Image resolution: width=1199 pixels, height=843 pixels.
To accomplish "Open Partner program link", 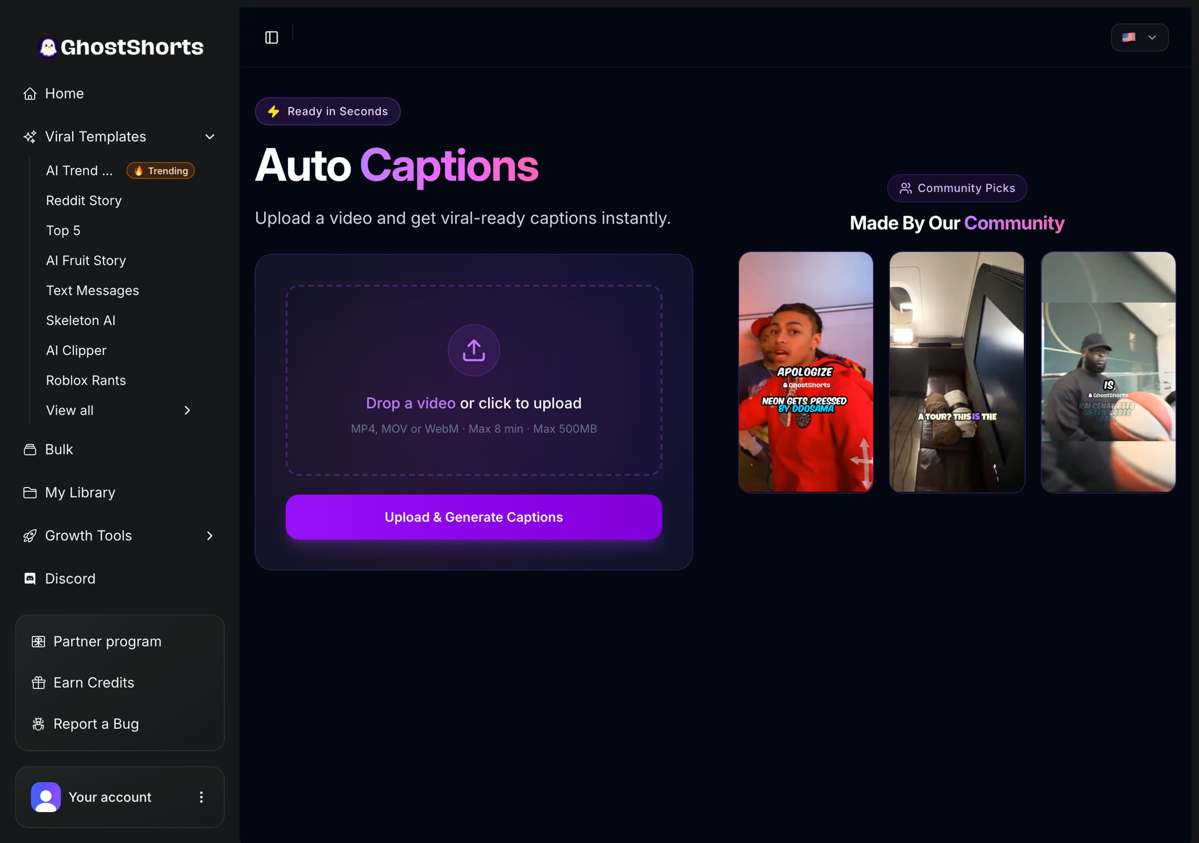I will (x=120, y=642).
